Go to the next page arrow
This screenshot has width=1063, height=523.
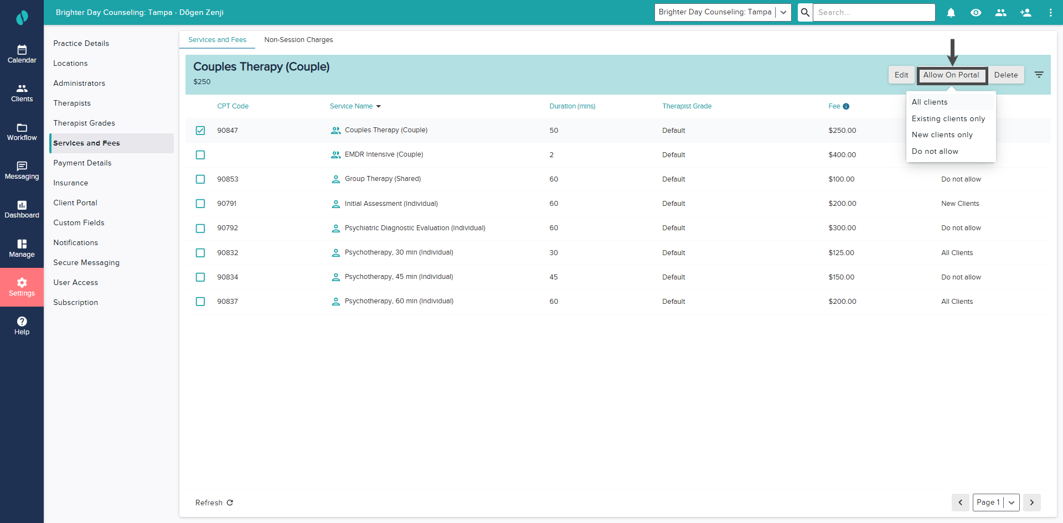1032,503
